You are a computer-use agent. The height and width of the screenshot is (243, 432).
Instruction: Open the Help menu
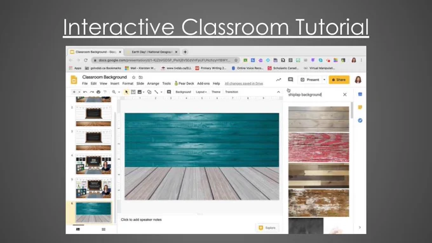click(x=216, y=83)
